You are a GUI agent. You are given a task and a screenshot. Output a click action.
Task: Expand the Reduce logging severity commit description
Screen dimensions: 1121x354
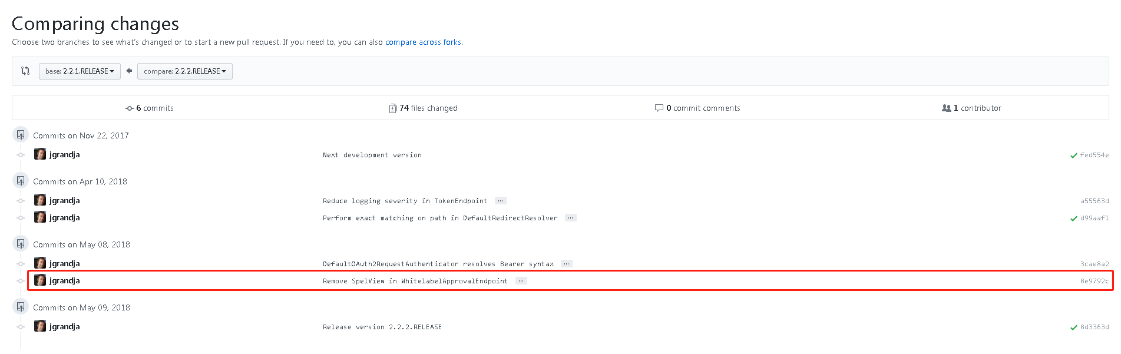[x=500, y=201]
